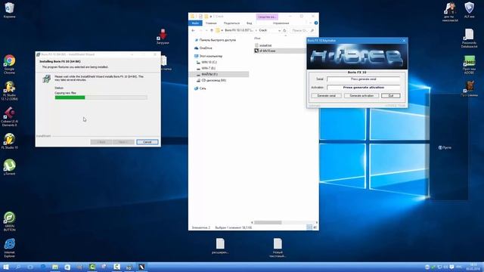Image resolution: width=484 pixels, height=272 pixels.
Task: Click the Generate serial button
Action: tap(326, 96)
